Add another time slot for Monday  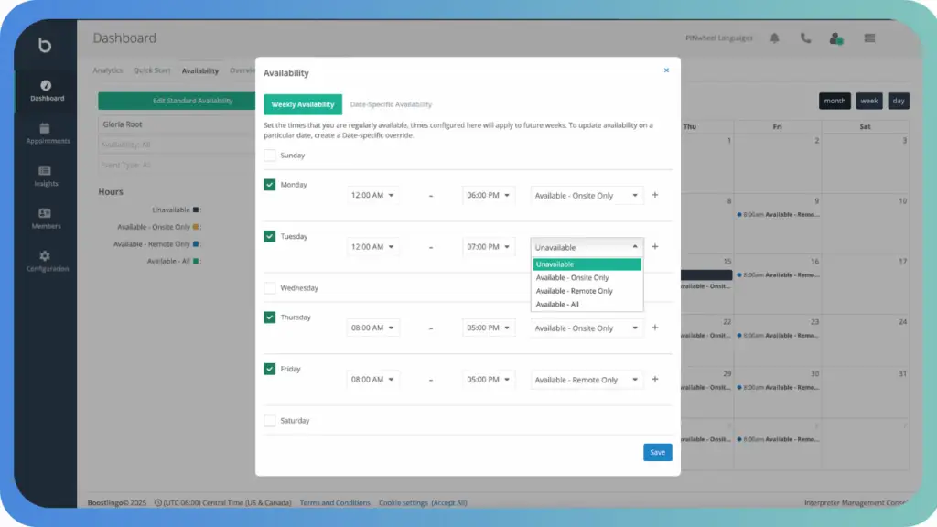coord(654,195)
